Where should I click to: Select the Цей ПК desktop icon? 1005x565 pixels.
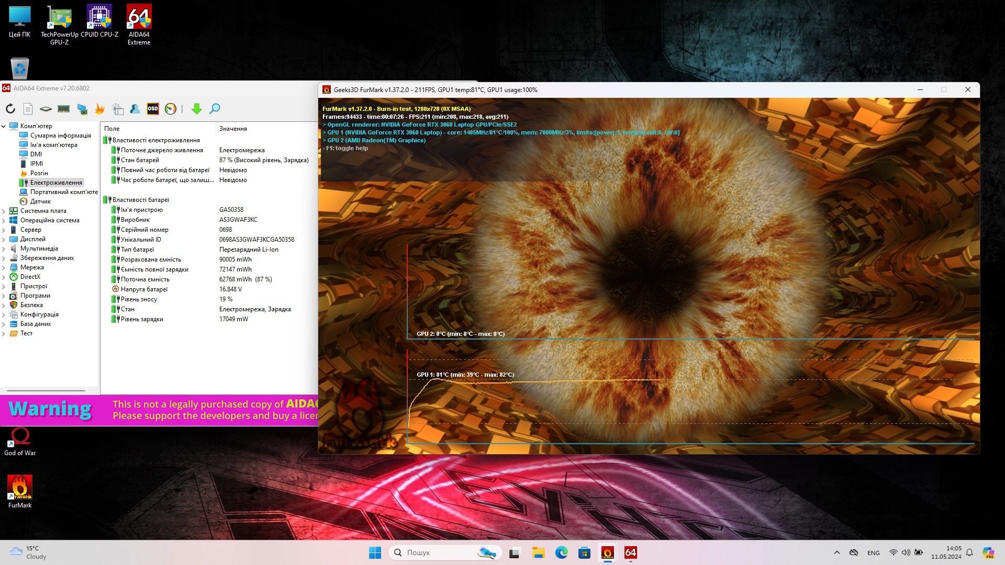(20, 21)
